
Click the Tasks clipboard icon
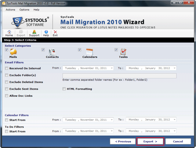[x=123, y=52]
